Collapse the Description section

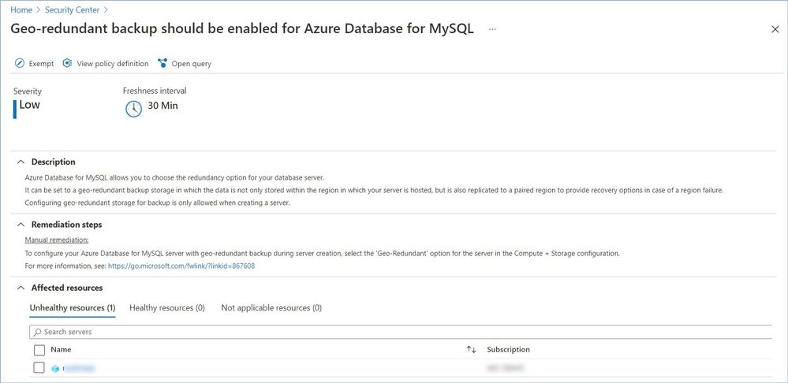coord(21,162)
